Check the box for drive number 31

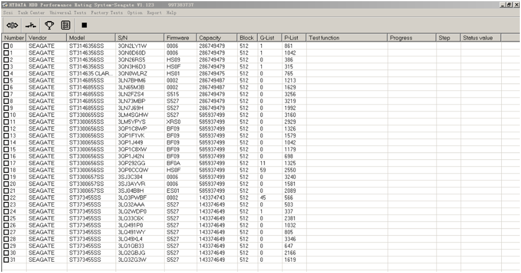pyautogui.click(x=6, y=260)
